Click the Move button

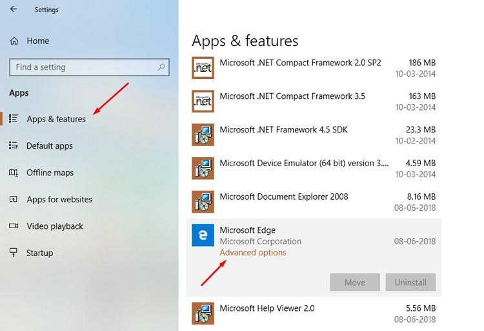[355, 282]
